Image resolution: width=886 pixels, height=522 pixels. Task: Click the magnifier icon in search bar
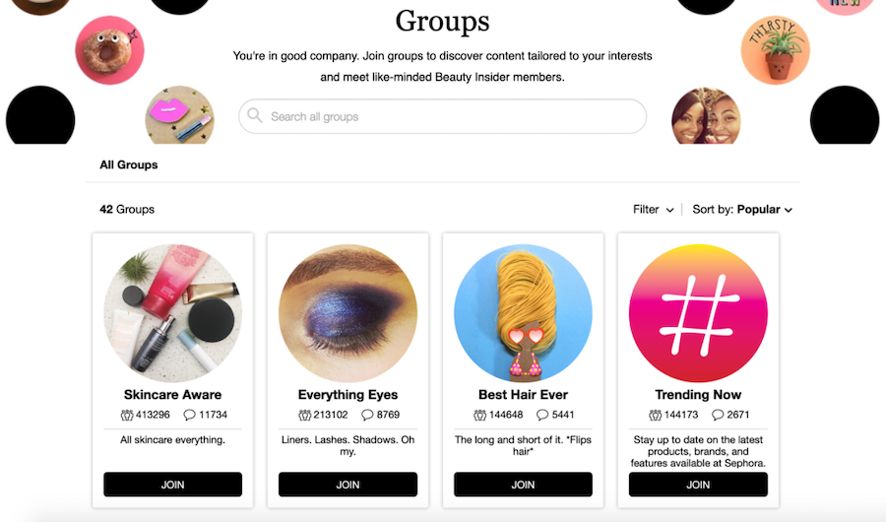(x=255, y=115)
